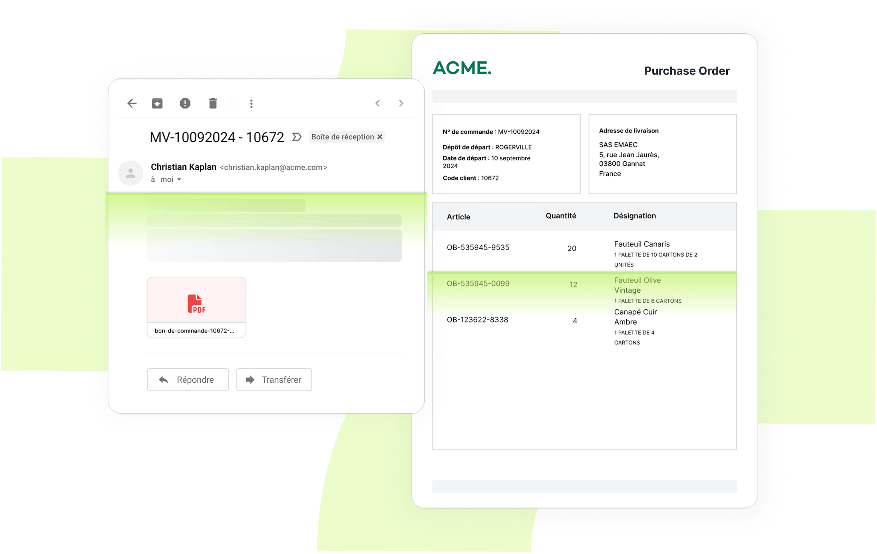
Task: Click address line 5, rue Jean Jaurès
Action: point(629,155)
